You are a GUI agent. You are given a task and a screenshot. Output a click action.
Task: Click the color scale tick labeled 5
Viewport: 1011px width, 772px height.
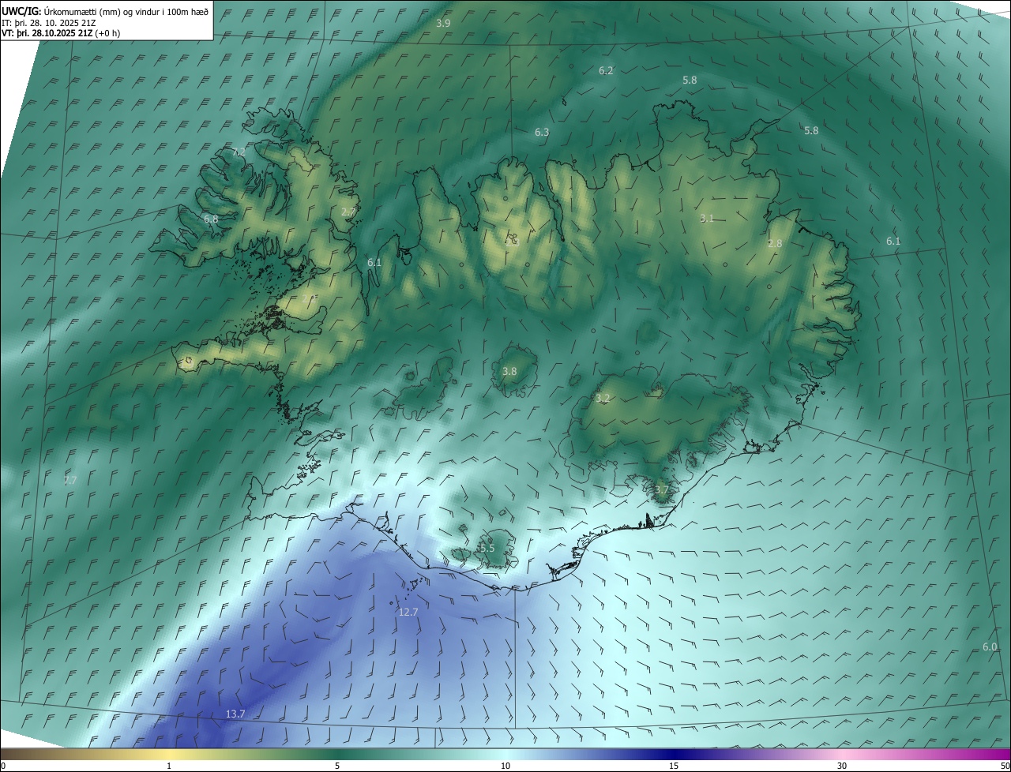337,766
